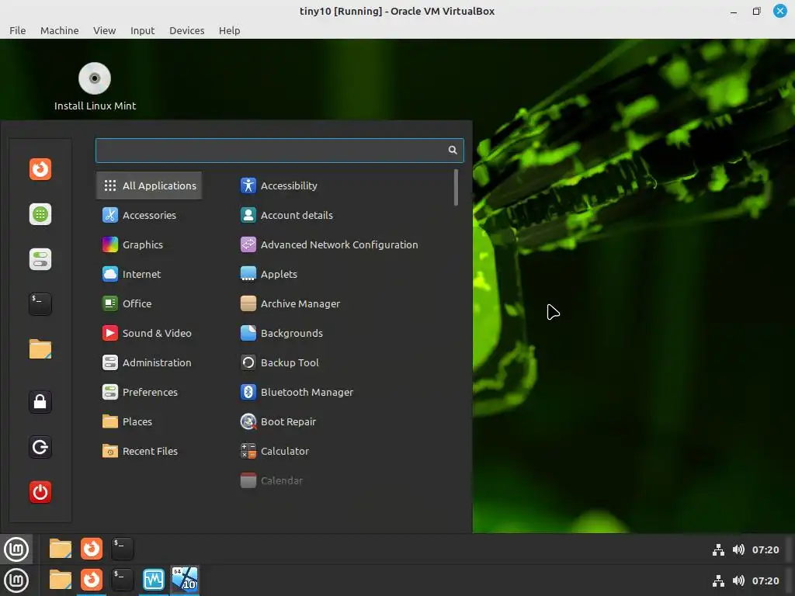Screen dimensions: 795x596
Task: Click the guest VM panel Mint menu button
Action: [16, 549]
